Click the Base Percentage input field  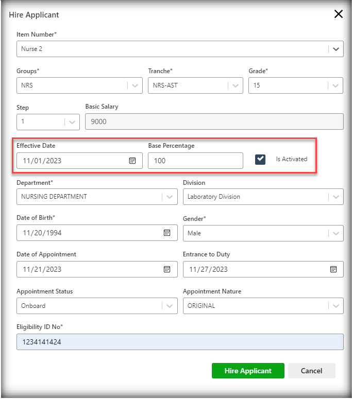(195, 161)
